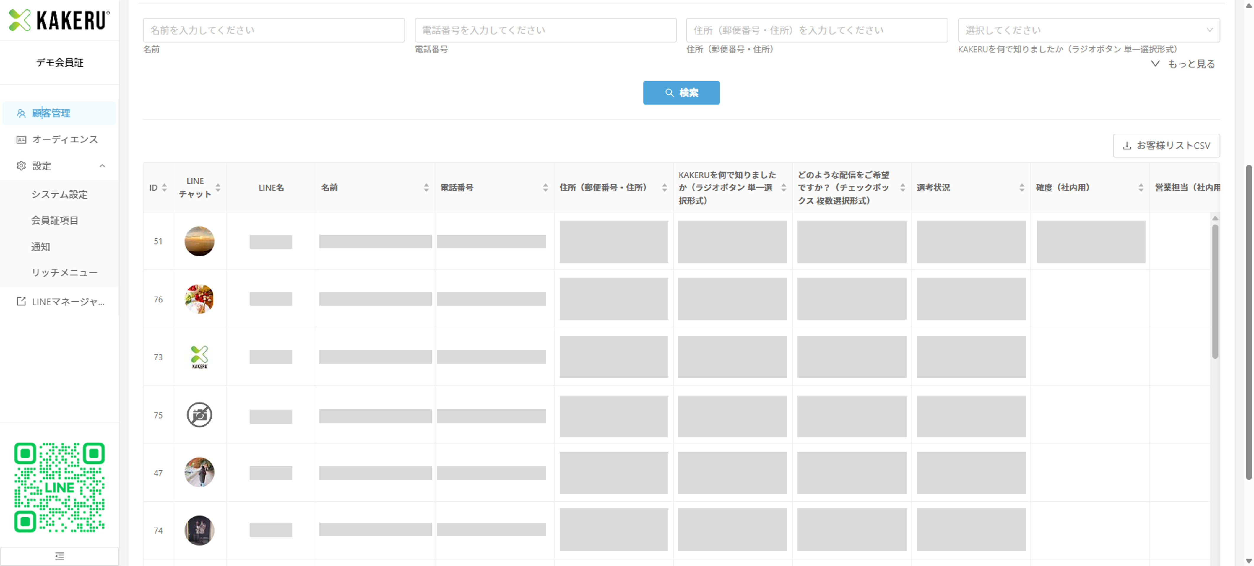
Task: Sort the table by ID column
Action: coord(164,187)
